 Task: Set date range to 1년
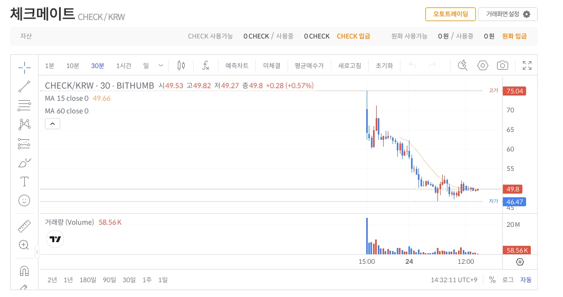tap(68, 280)
